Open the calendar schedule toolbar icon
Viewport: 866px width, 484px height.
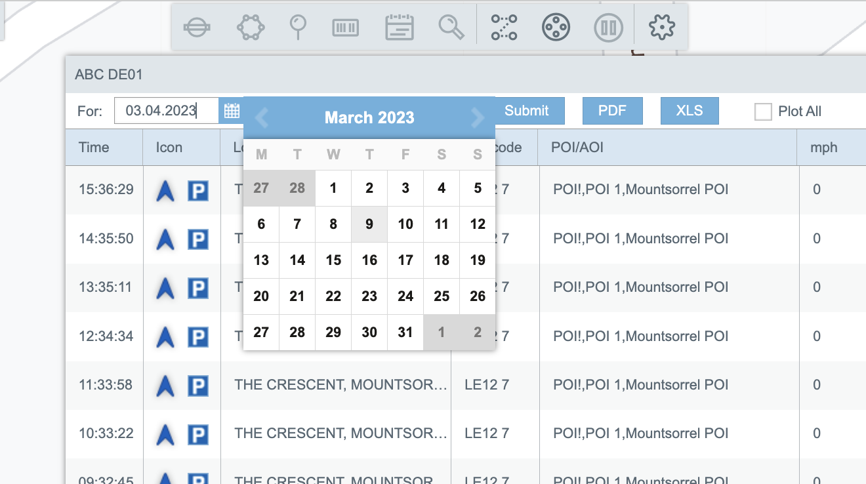(399, 28)
